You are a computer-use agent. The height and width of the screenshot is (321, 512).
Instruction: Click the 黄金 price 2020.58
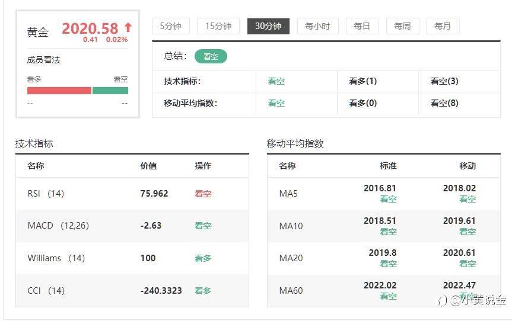90,28
